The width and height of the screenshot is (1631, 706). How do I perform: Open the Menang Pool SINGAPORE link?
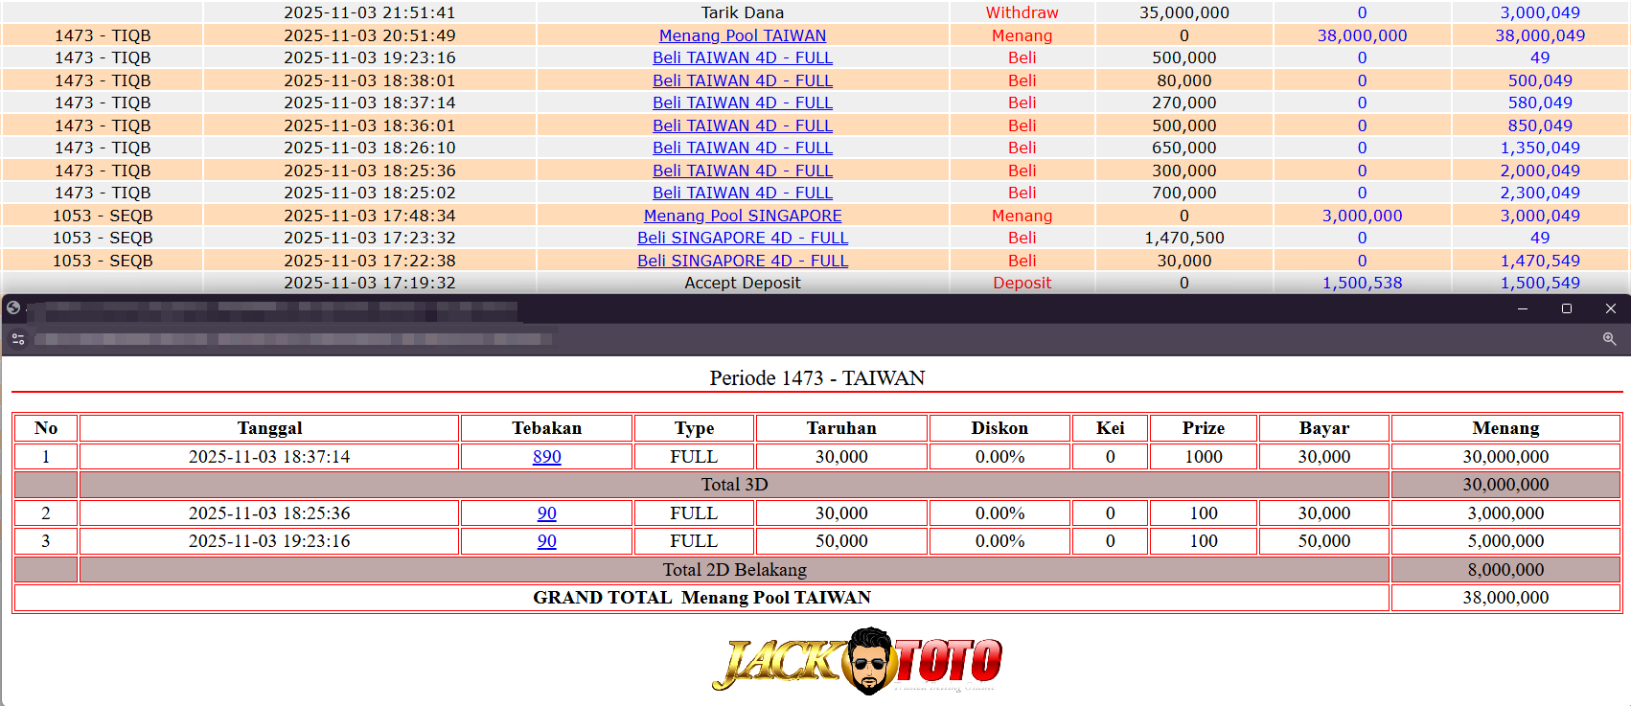(742, 216)
